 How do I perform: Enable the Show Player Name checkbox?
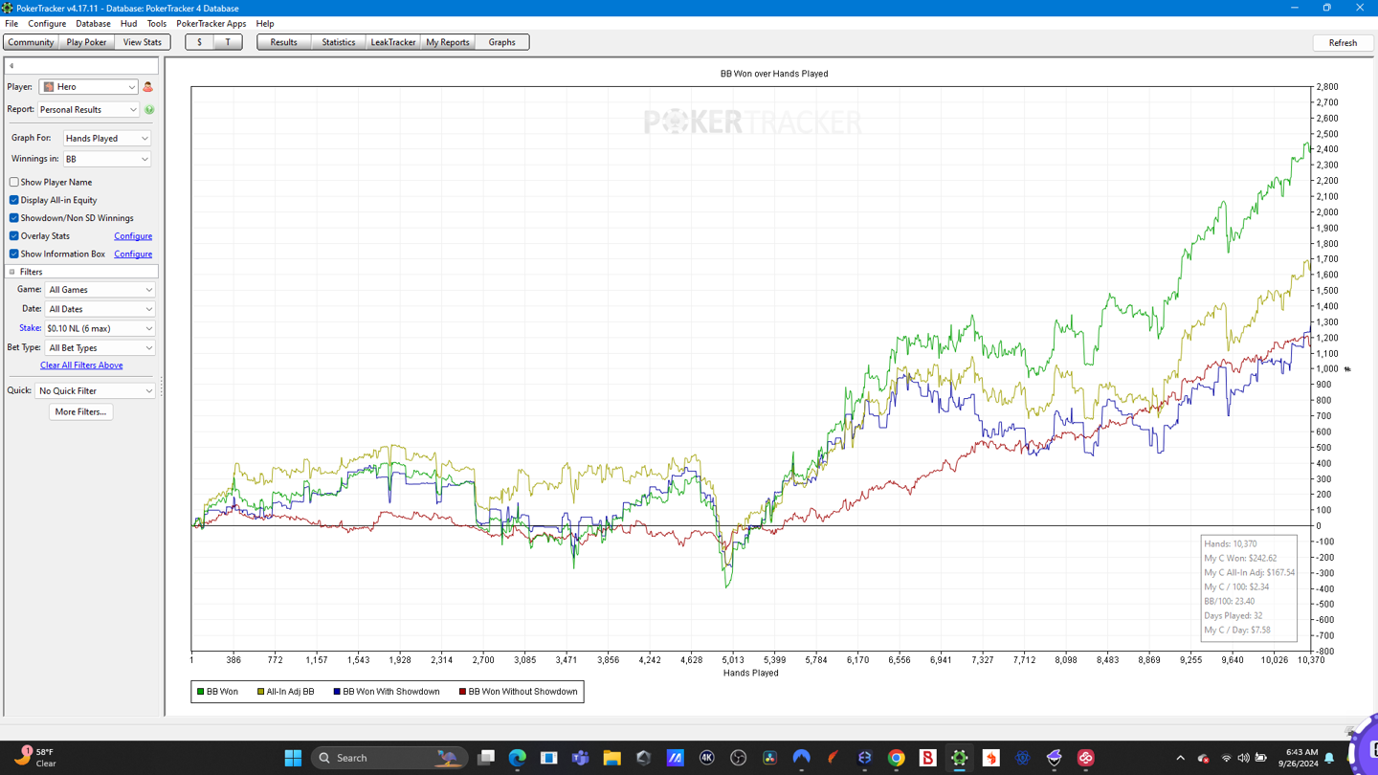click(14, 182)
